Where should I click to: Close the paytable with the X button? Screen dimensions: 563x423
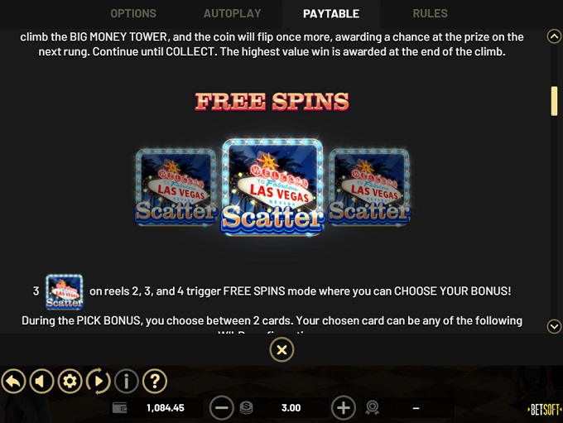[281, 349]
